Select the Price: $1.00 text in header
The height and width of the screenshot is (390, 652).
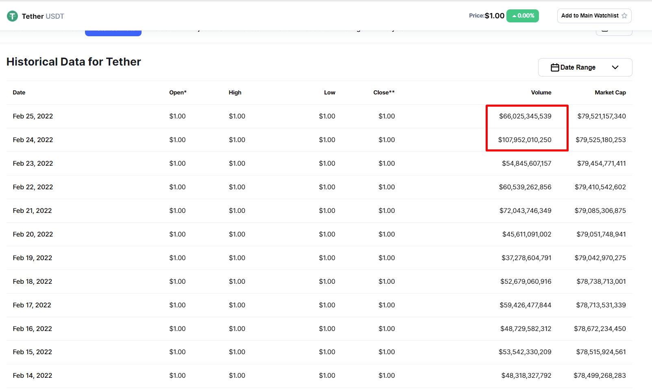486,16
